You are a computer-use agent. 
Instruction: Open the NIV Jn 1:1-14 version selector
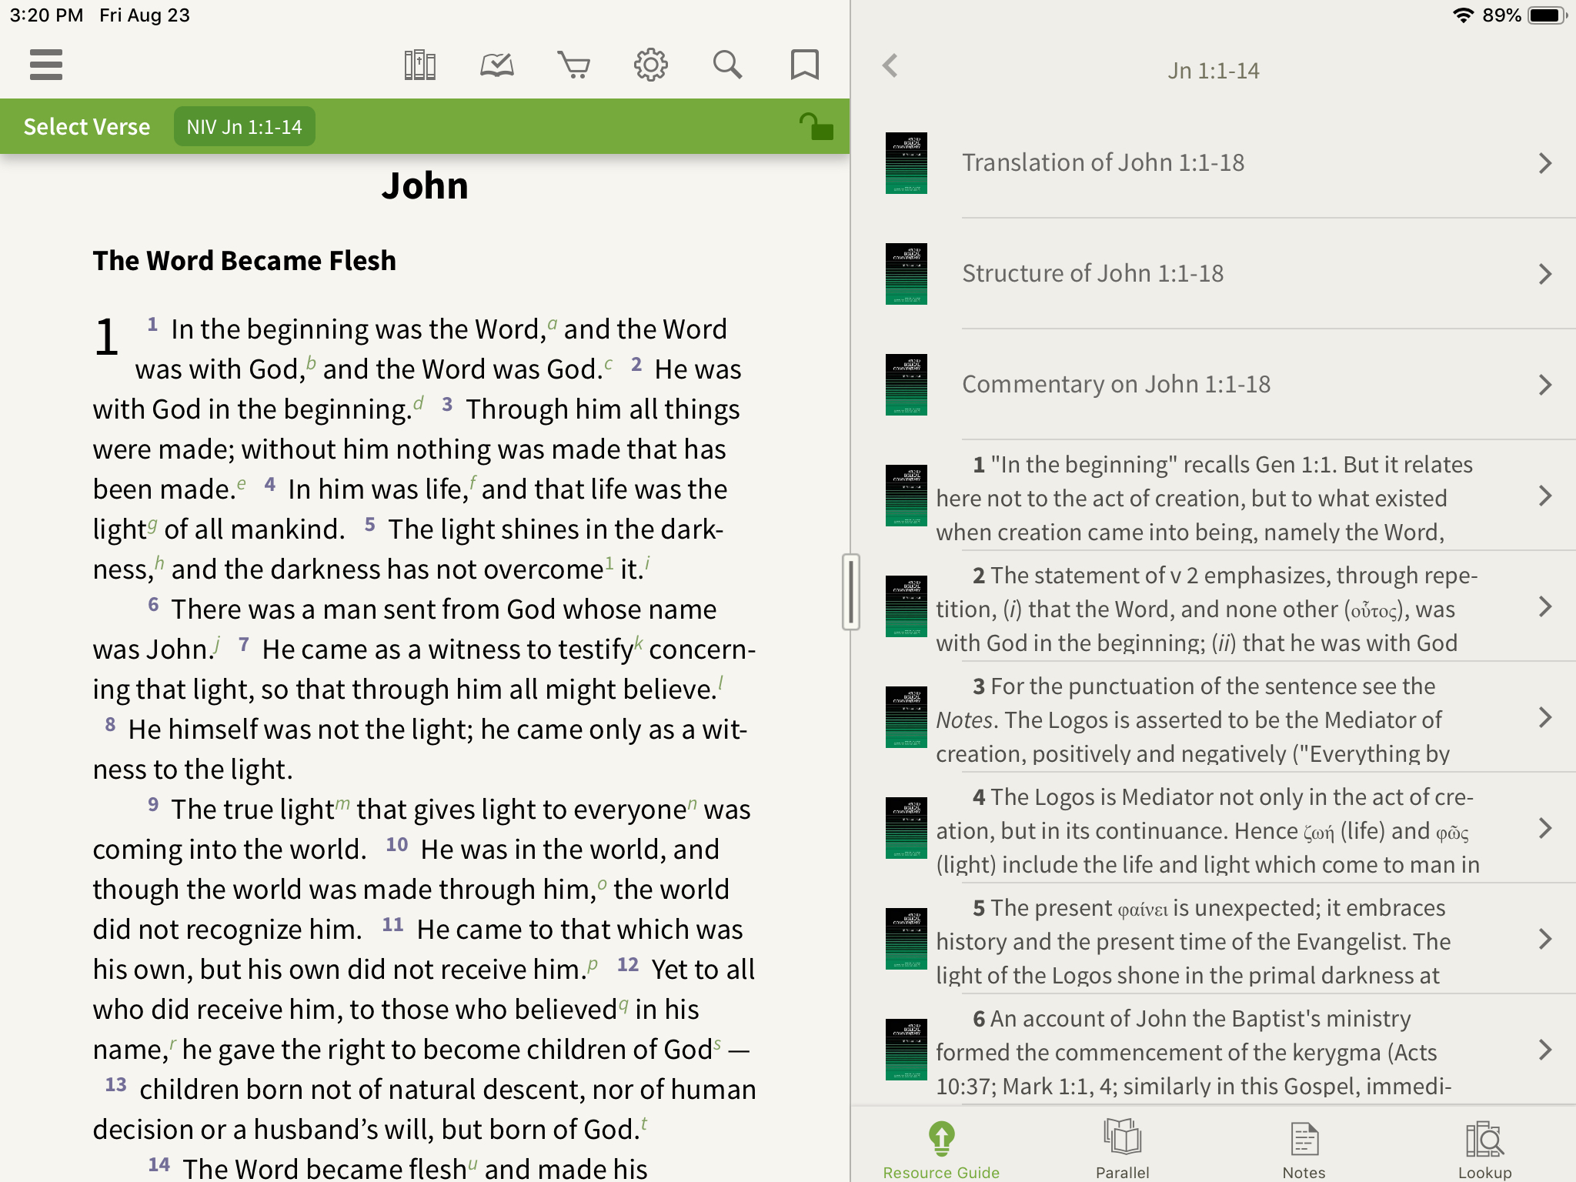[244, 127]
